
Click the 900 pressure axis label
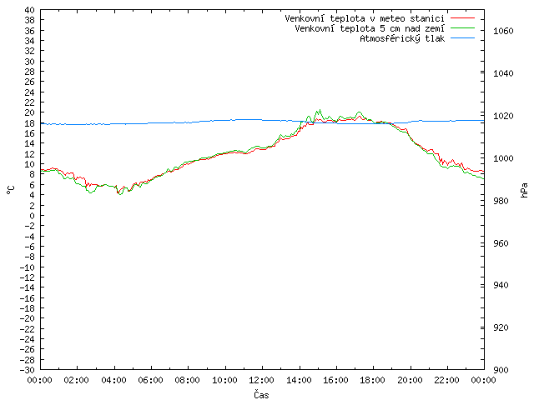tap(501, 370)
